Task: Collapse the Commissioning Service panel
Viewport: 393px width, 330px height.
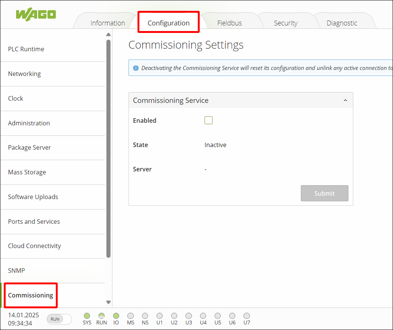Action: 345,100
